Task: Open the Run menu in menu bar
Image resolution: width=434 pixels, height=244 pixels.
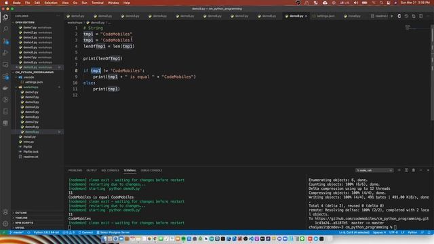Action: pyautogui.click(x=84, y=3)
